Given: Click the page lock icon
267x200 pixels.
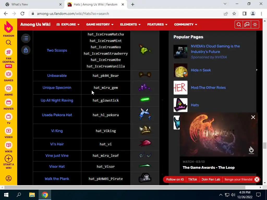Looking at the screenshot, I should pyautogui.click(x=26, y=50).
